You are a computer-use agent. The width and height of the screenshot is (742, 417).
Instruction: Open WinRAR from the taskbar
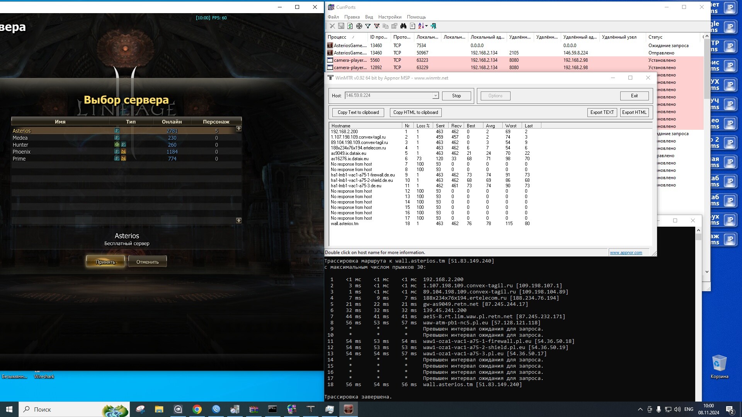[x=254, y=409]
